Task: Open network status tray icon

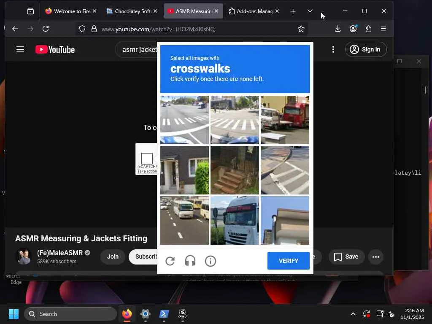Action: click(380, 314)
